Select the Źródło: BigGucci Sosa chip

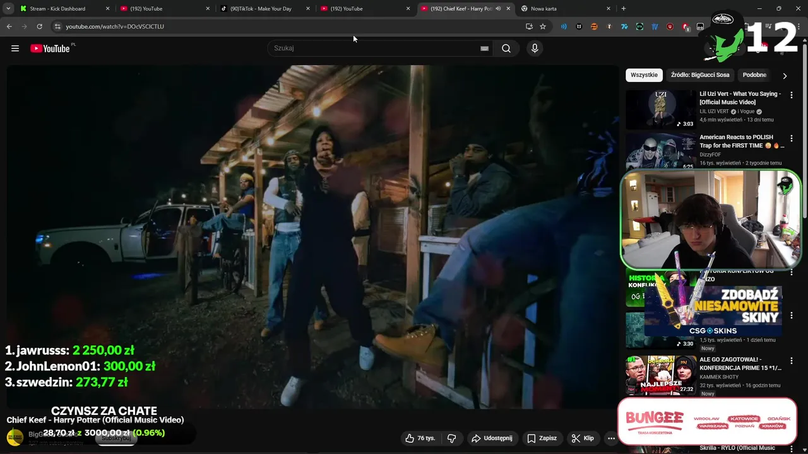pos(700,75)
